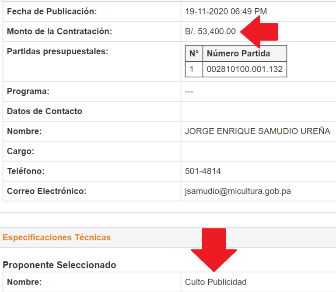
Task: Click the Correo Electrónico label
Action: (x=47, y=191)
